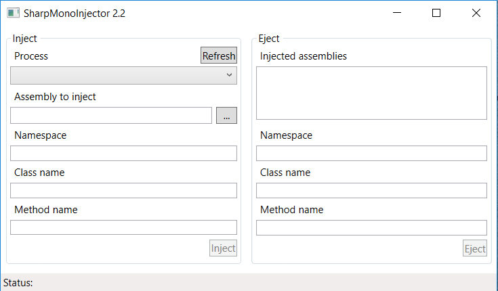Click the Inject Class name field
498x291 pixels.
[123, 191]
